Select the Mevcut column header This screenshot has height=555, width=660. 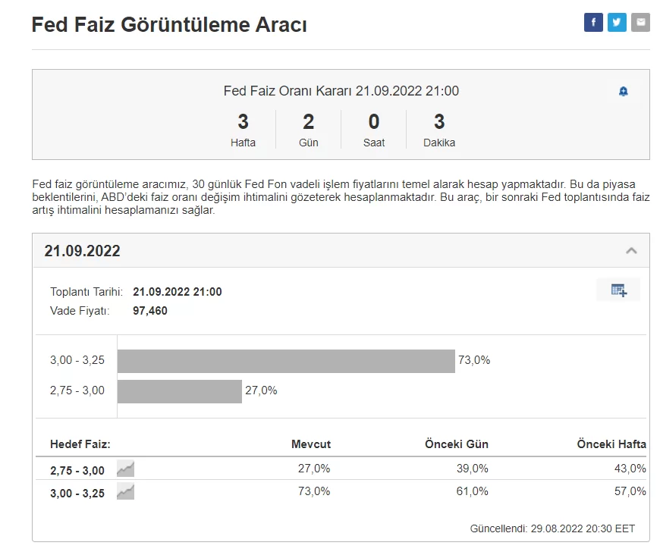[311, 444]
